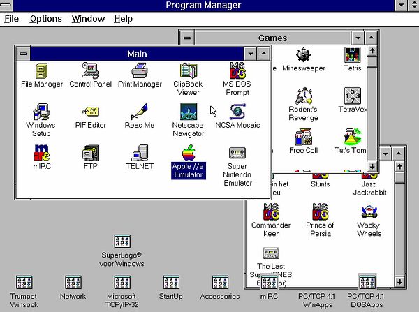Screen dimensions: 419x312
Task: Maximize the Games group window
Action: 372,38
